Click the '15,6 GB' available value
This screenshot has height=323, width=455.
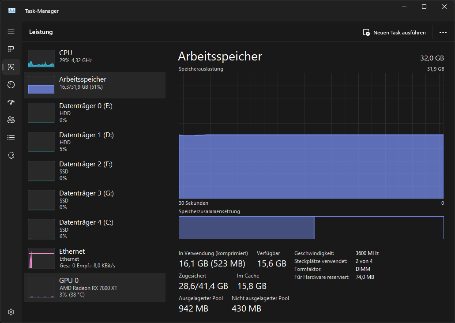tap(271, 263)
